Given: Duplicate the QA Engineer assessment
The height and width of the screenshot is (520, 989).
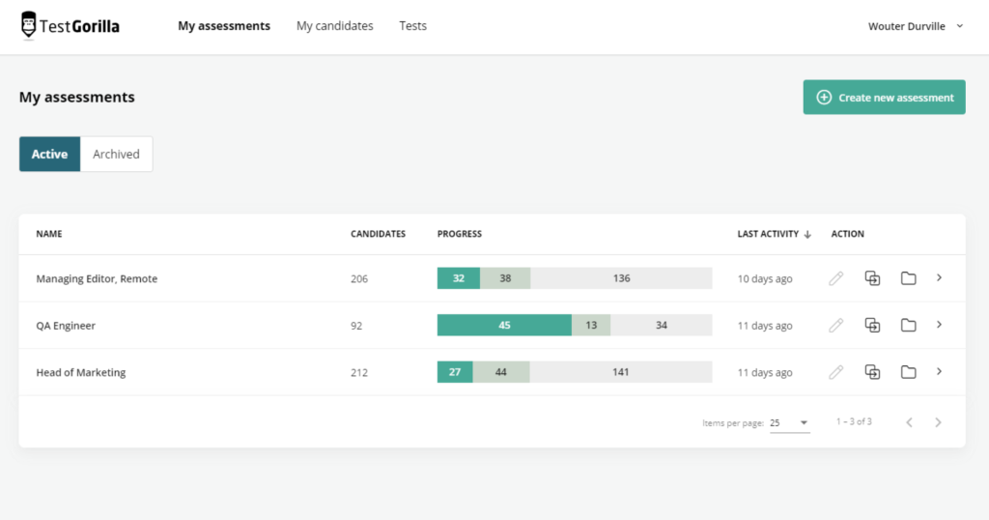Looking at the screenshot, I should pos(872,326).
